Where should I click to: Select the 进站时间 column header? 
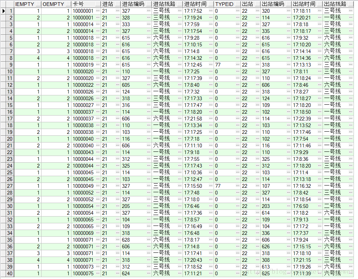(x=198, y=4)
